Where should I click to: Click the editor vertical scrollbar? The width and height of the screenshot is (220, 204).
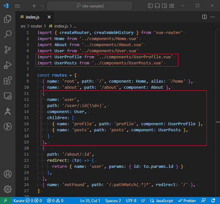point(218,113)
